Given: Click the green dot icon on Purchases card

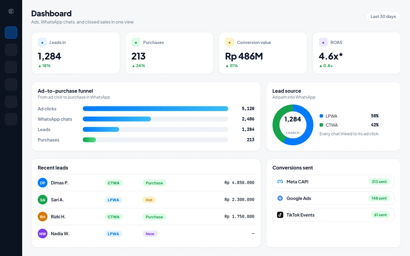Looking at the screenshot, I should coord(136,42).
